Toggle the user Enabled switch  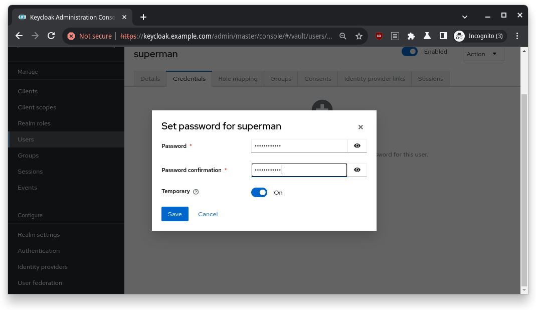[x=410, y=52]
